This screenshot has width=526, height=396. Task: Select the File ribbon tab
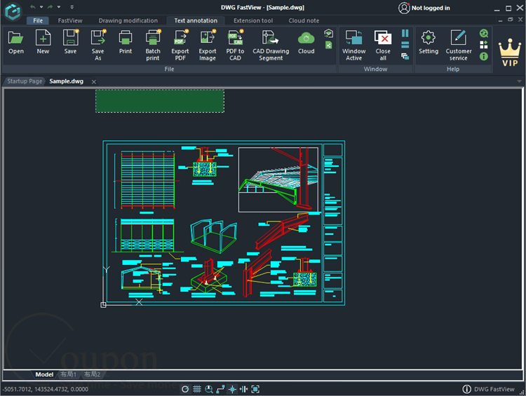[38, 20]
